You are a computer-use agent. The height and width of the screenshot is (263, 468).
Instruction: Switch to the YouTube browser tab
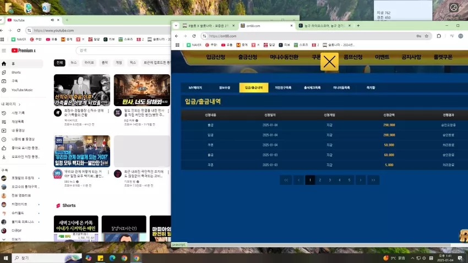(33, 20)
